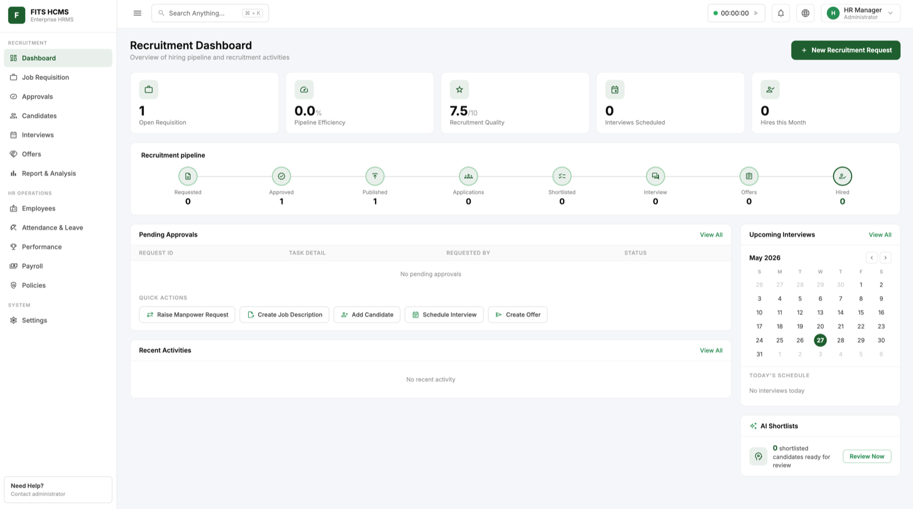Open Need Help contact administrator box
Image resolution: width=913 pixels, height=509 pixels.
coord(58,490)
